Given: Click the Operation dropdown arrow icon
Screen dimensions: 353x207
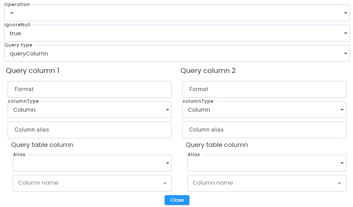Looking at the screenshot, I should point(346,13).
